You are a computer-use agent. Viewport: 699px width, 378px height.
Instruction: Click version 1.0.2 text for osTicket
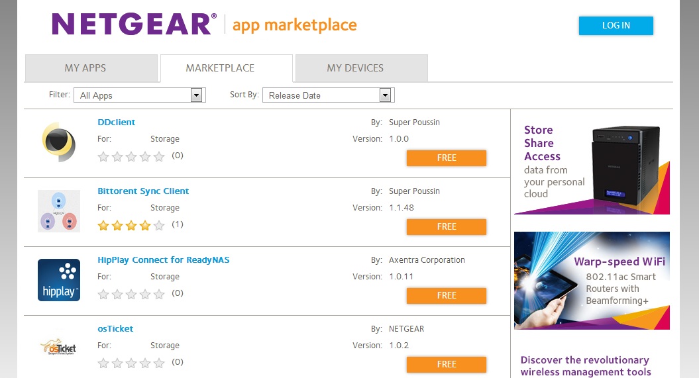tap(399, 345)
